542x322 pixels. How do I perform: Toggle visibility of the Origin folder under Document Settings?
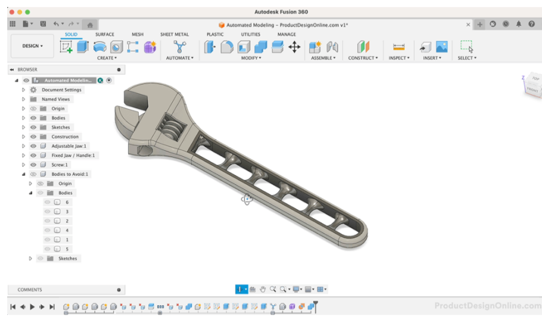tap(33, 109)
